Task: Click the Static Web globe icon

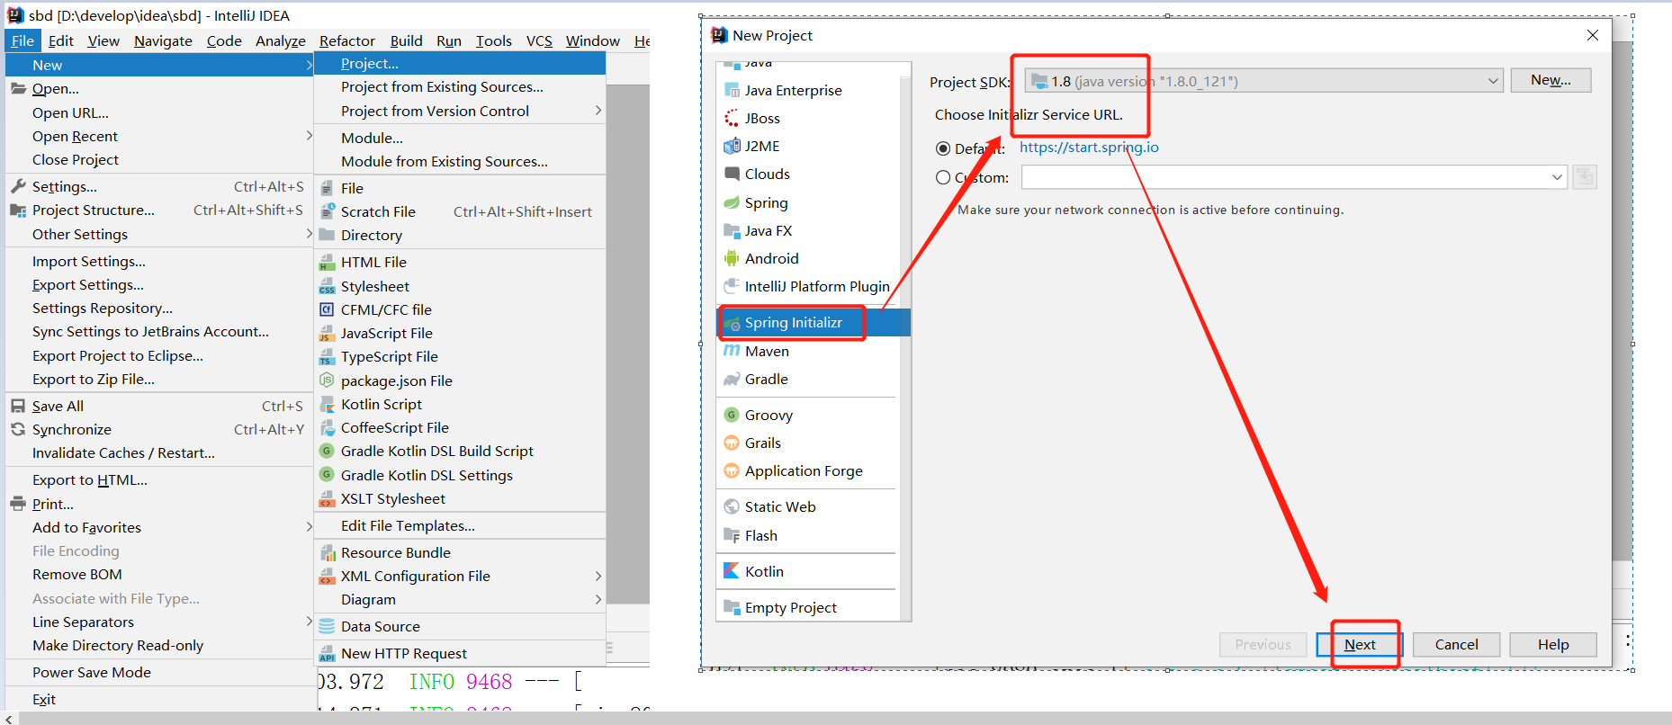Action: 732,506
